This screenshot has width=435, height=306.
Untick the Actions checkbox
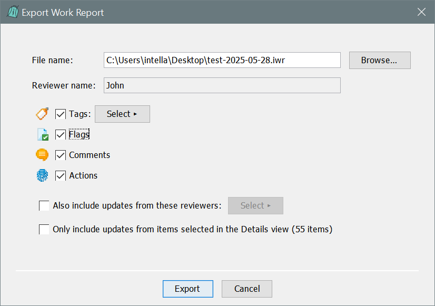[61, 175]
